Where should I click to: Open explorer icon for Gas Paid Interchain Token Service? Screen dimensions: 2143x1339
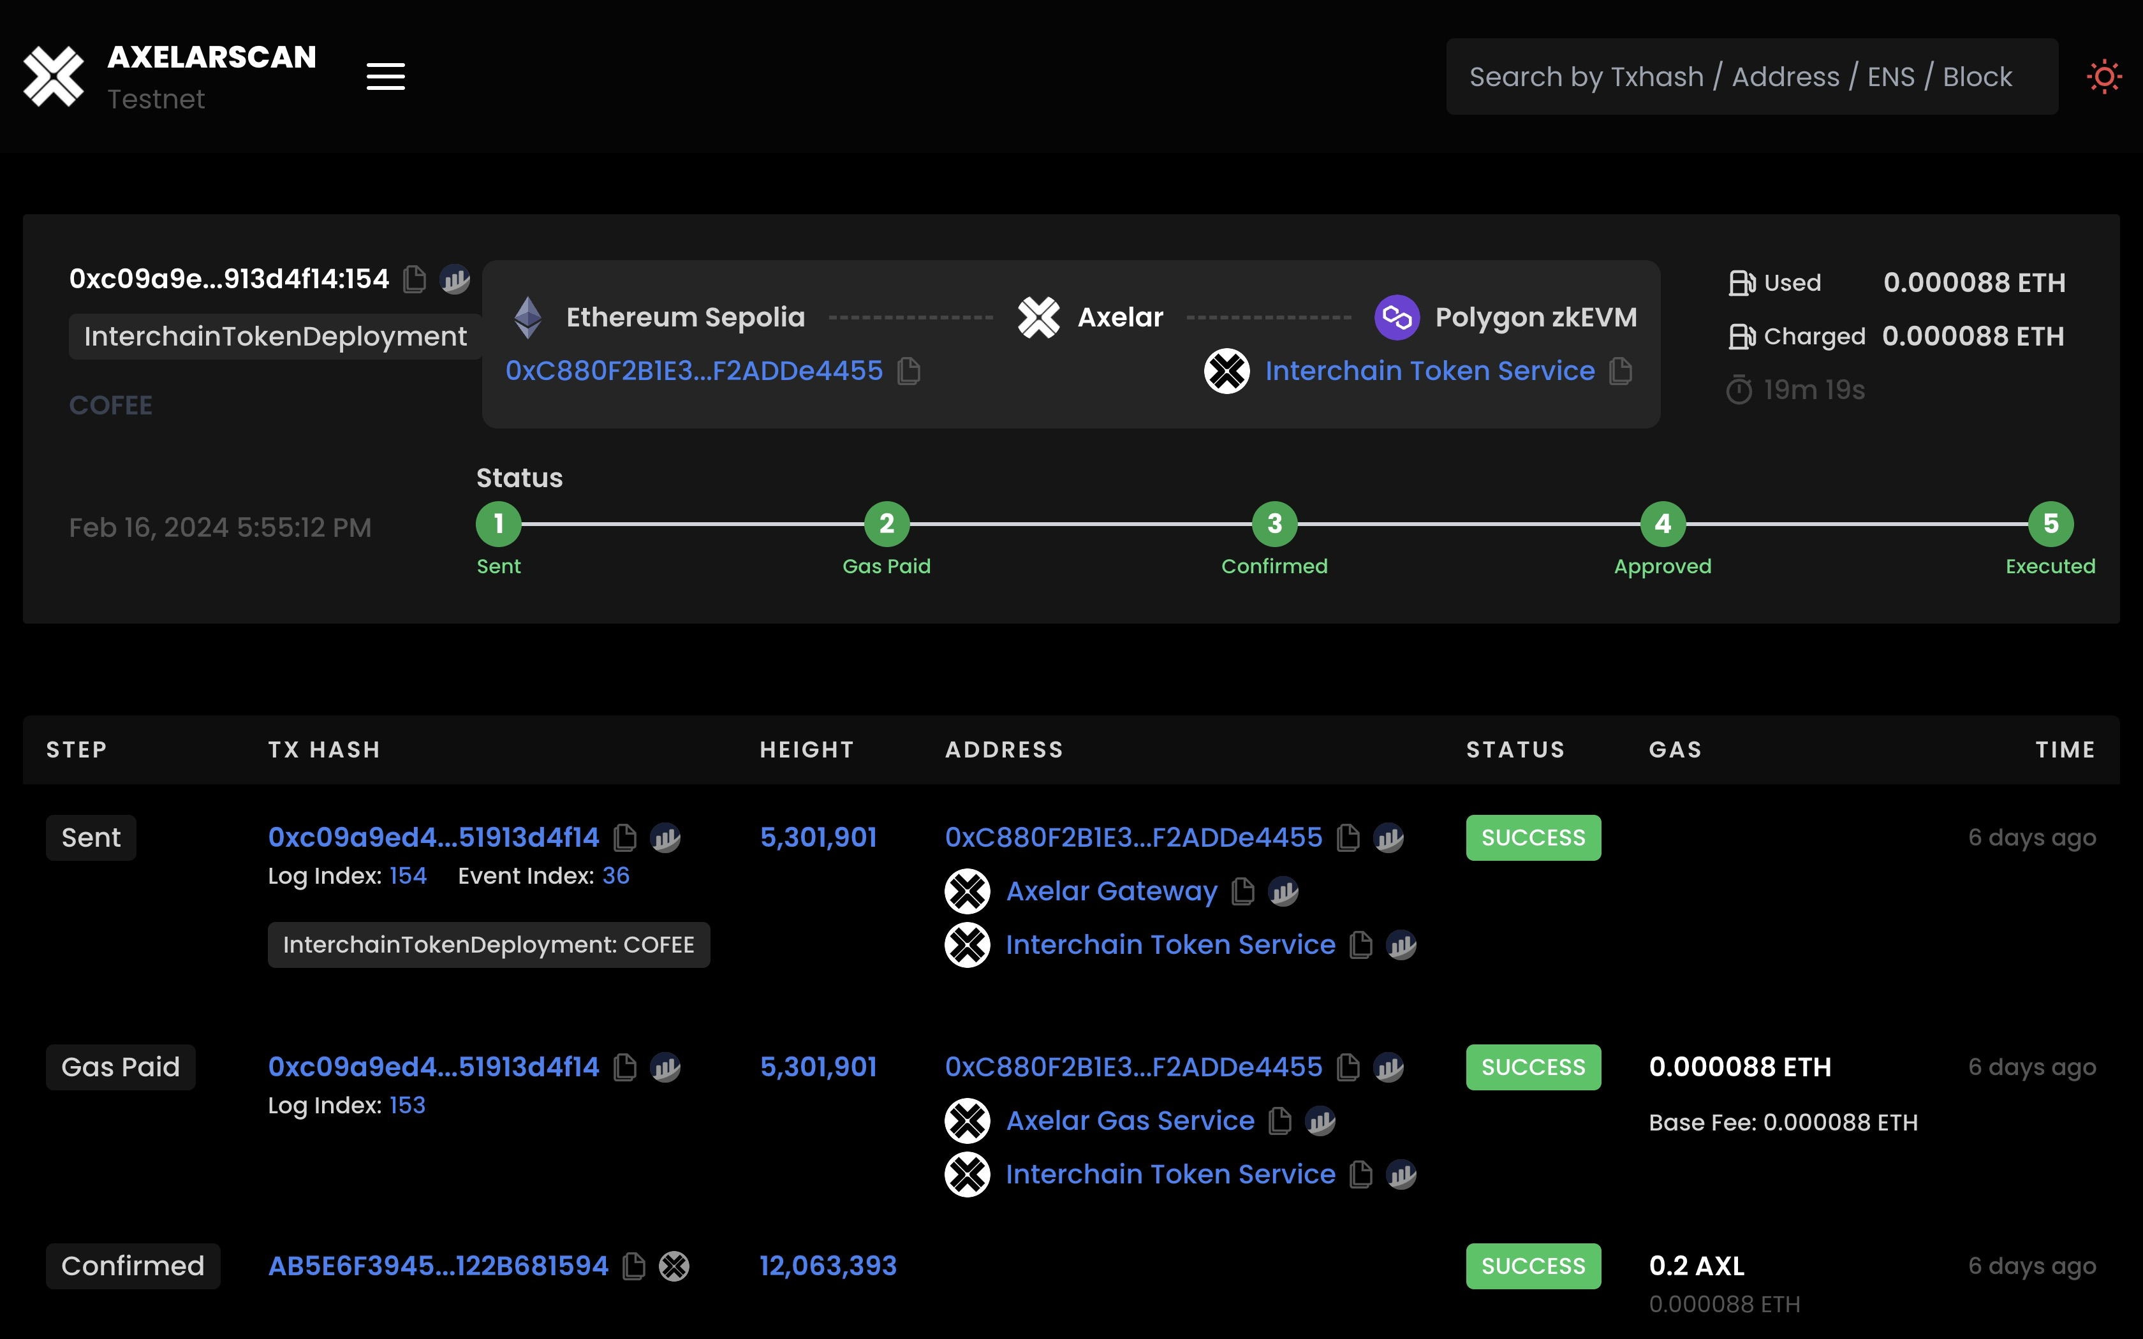coord(1401,1174)
